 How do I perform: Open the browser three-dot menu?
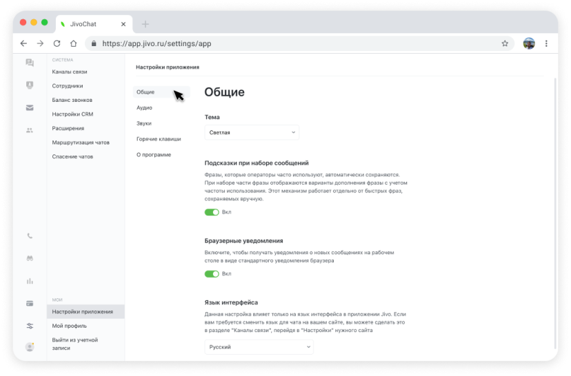(x=547, y=43)
